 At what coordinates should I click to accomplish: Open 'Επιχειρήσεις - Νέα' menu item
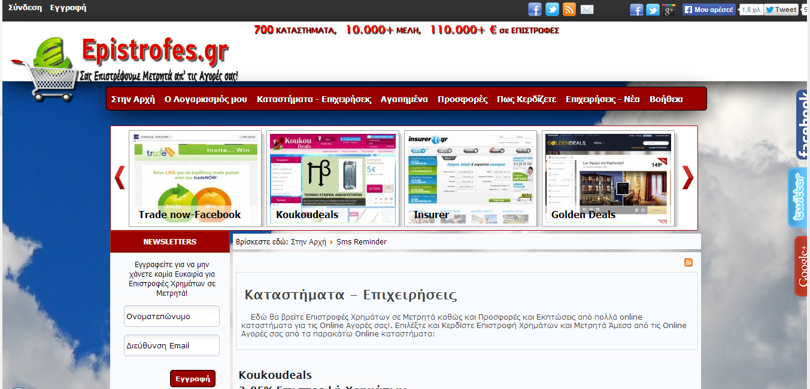click(603, 99)
